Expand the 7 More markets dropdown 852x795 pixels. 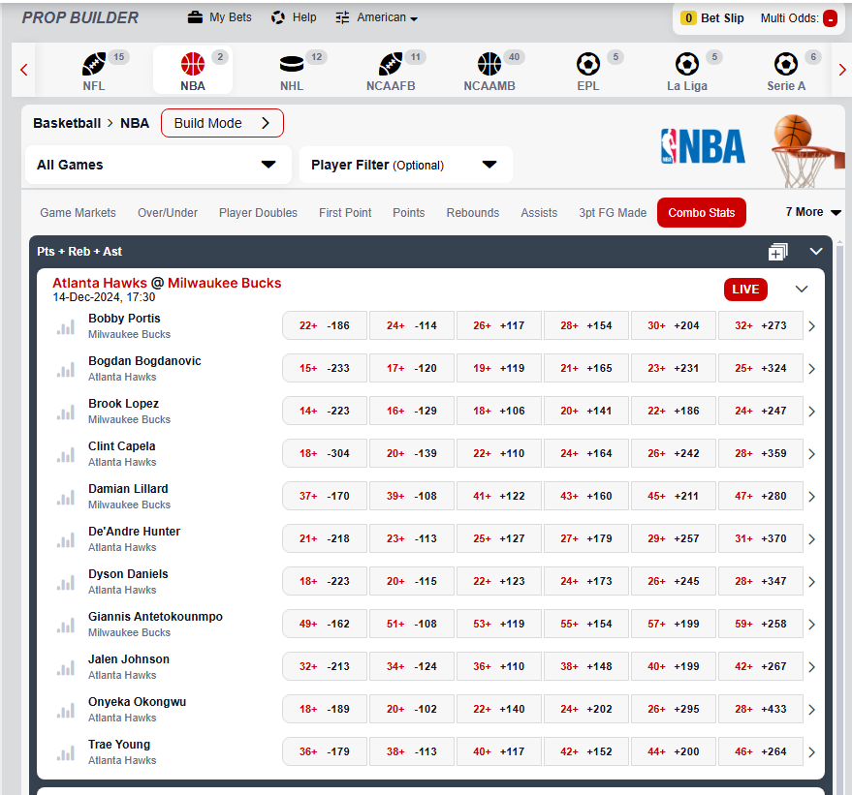(812, 212)
